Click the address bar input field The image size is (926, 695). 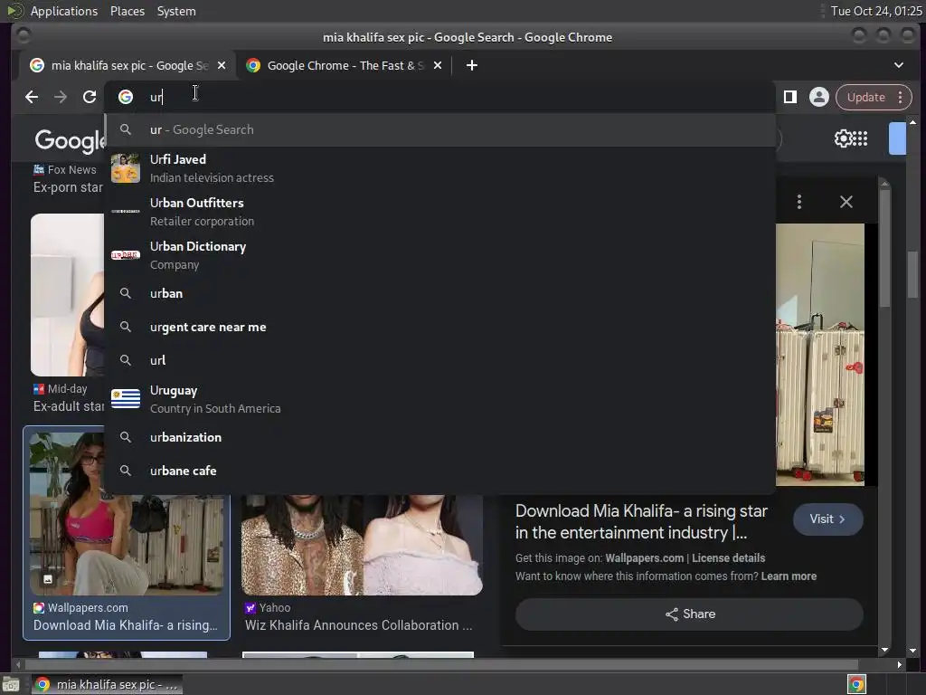pyautogui.click(x=439, y=97)
